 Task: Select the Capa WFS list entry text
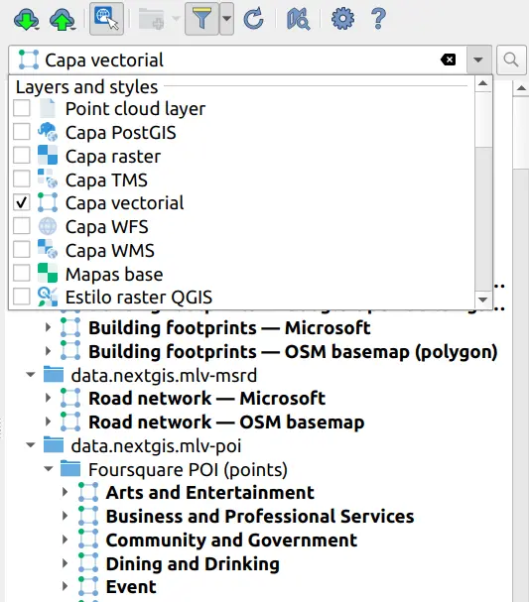[107, 227]
